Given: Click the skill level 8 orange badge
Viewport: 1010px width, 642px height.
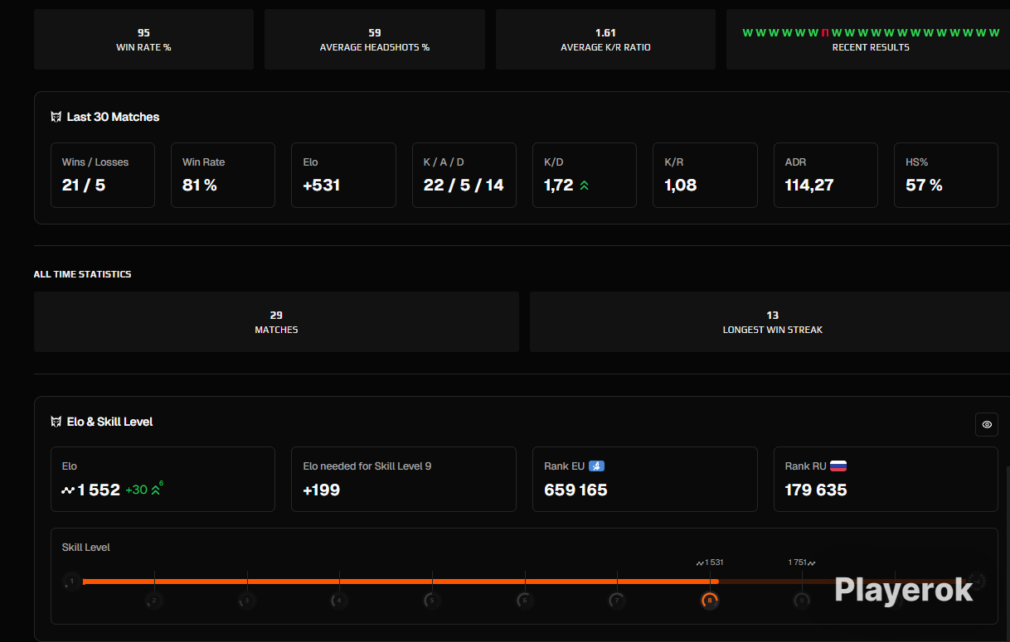Looking at the screenshot, I should click(709, 600).
